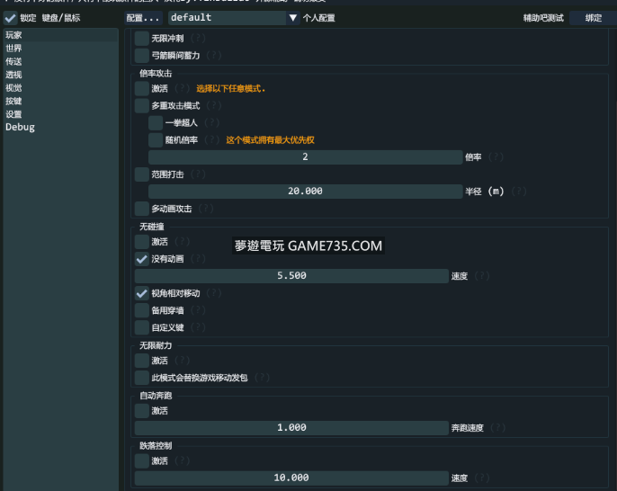Click the help marker beside 多动画攻击
The image size is (617, 491).
[x=204, y=209]
